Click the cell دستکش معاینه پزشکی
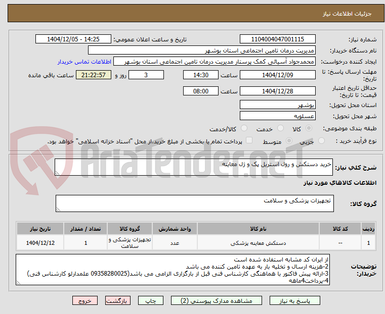 pyautogui.click(x=258, y=243)
